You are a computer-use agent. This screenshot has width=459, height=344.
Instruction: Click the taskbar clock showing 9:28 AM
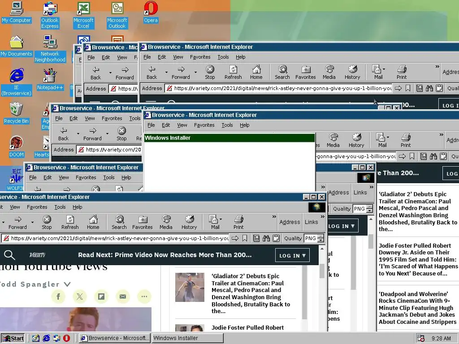[x=442, y=339]
